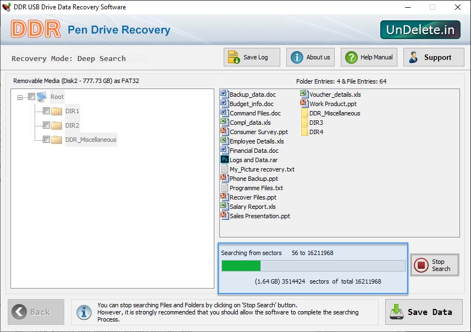This screenshot has height=332, width=471.
Task: Click the Save Log notepad icon
Action: [x=234, y=57]
